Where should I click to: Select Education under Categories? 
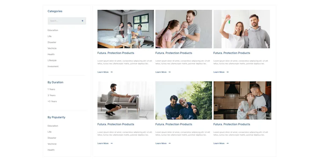[53, 30]
